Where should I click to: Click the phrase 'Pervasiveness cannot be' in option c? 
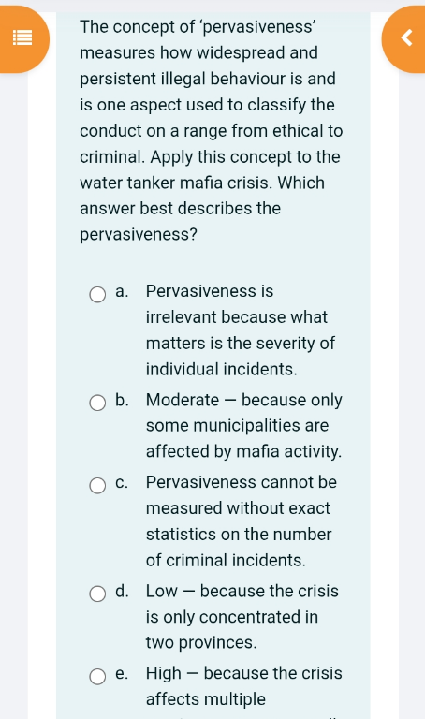pos(242,482)
